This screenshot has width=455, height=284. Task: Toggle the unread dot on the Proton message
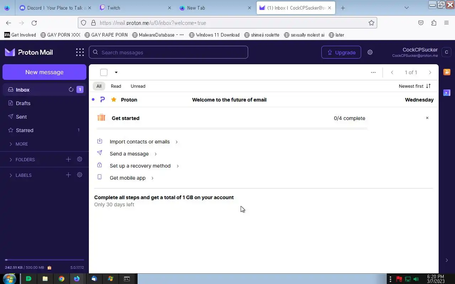pos(93,100)
